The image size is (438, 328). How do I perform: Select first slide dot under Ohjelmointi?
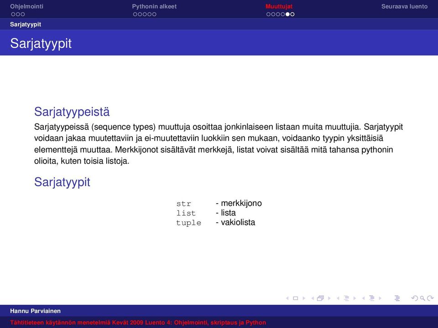pos(13,14)
